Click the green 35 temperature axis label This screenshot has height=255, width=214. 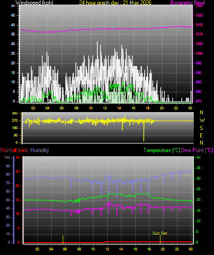click(x=198, y=168)
